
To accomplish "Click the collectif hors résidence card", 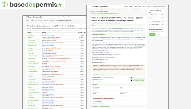I will 105,102.
